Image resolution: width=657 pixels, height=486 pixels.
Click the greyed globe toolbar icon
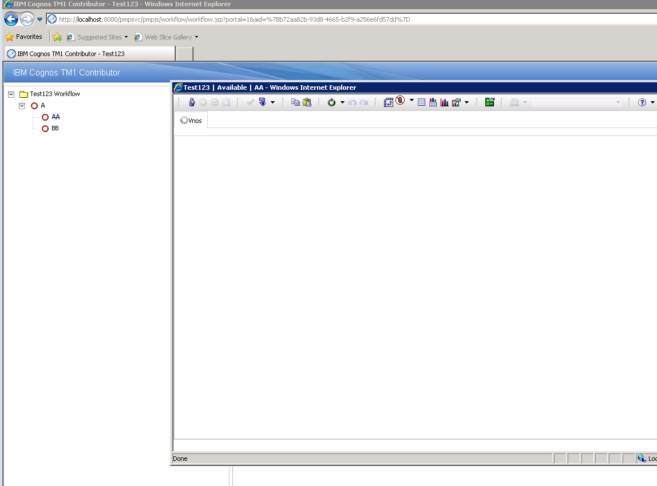click(215, 102)
